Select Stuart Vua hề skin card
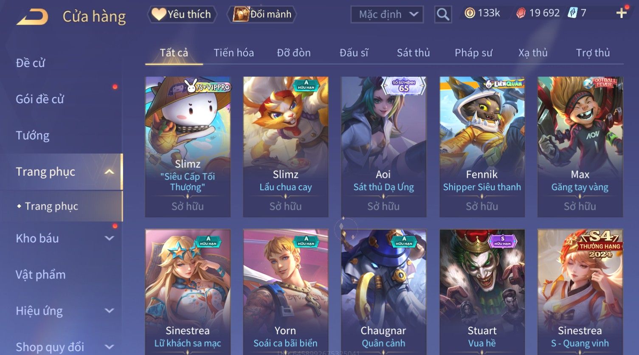This screenshot has height=355, width=639. point(482,292)
